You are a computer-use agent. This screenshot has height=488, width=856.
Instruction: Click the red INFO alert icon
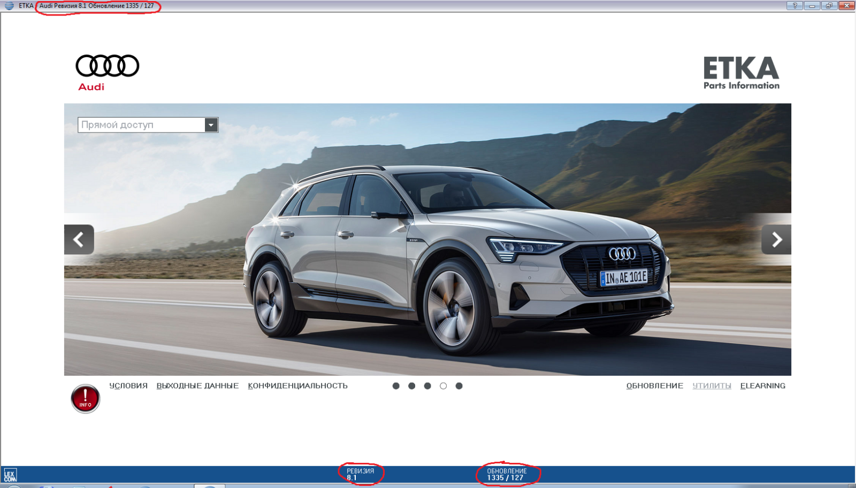(x=85, y=399)
